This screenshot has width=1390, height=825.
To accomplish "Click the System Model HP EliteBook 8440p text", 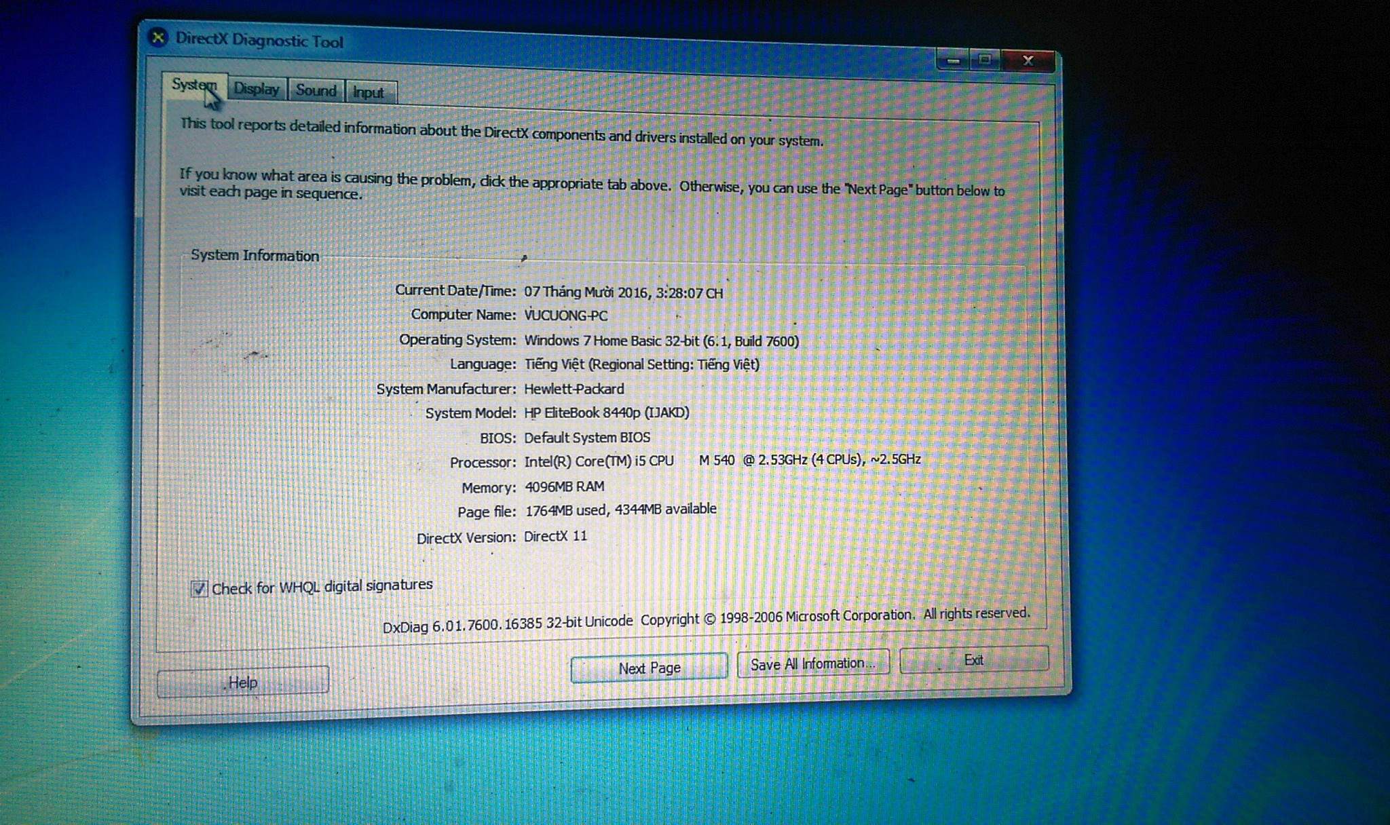I will pyautogui.click(x=606, y=412).
